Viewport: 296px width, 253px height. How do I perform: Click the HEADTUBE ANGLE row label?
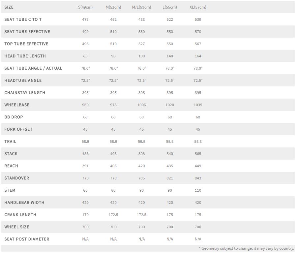point(23,80)
